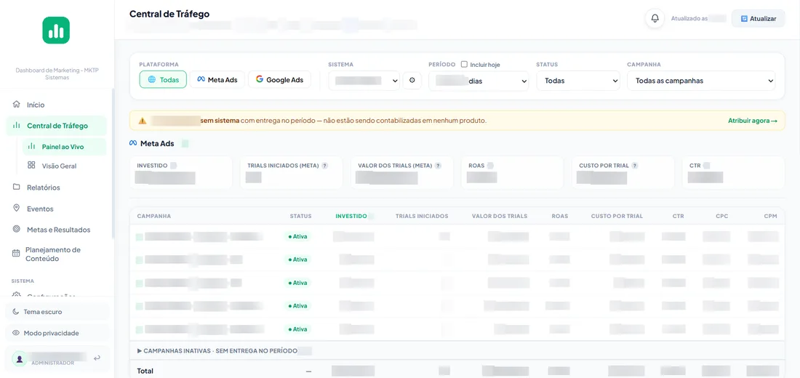Click the house icon for Início
Screen dimensions: 800x378
[x=16, y=104]
